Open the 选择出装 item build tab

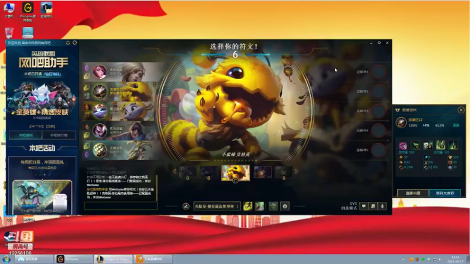pos(413,193)
